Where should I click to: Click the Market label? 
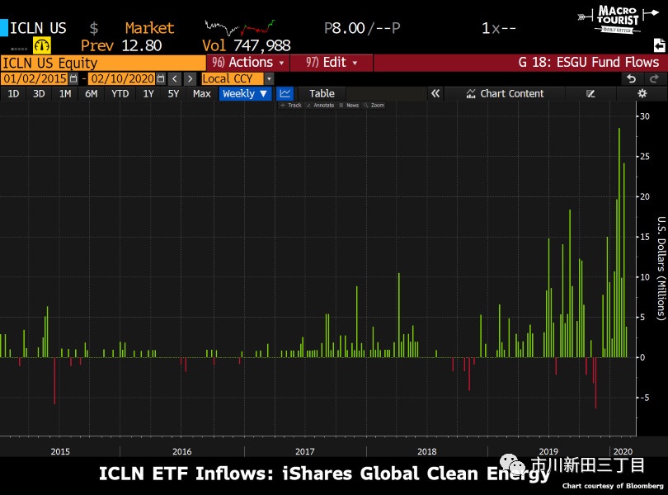pyautogui.click(x=149, y=28)
